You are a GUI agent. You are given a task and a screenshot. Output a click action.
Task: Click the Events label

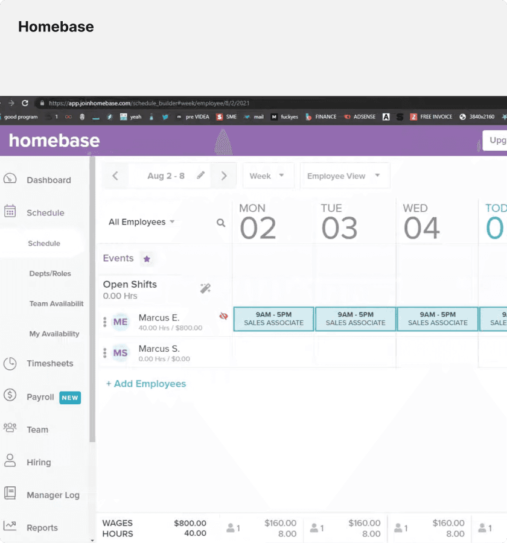[x=118, y=258]
